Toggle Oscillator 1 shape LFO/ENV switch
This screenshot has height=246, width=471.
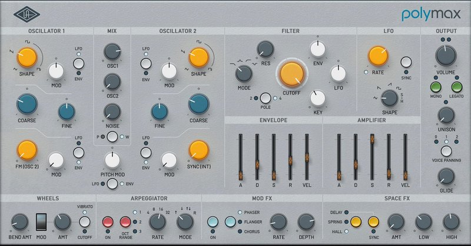(78, 63)
